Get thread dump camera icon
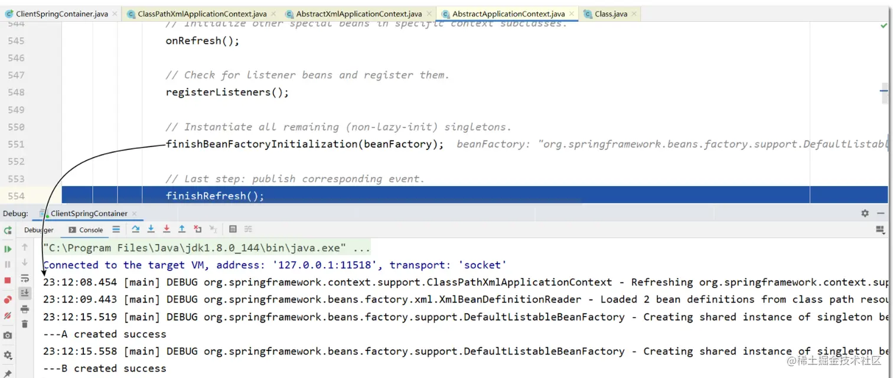Screen dimensions: 893x378 (8, 335)
